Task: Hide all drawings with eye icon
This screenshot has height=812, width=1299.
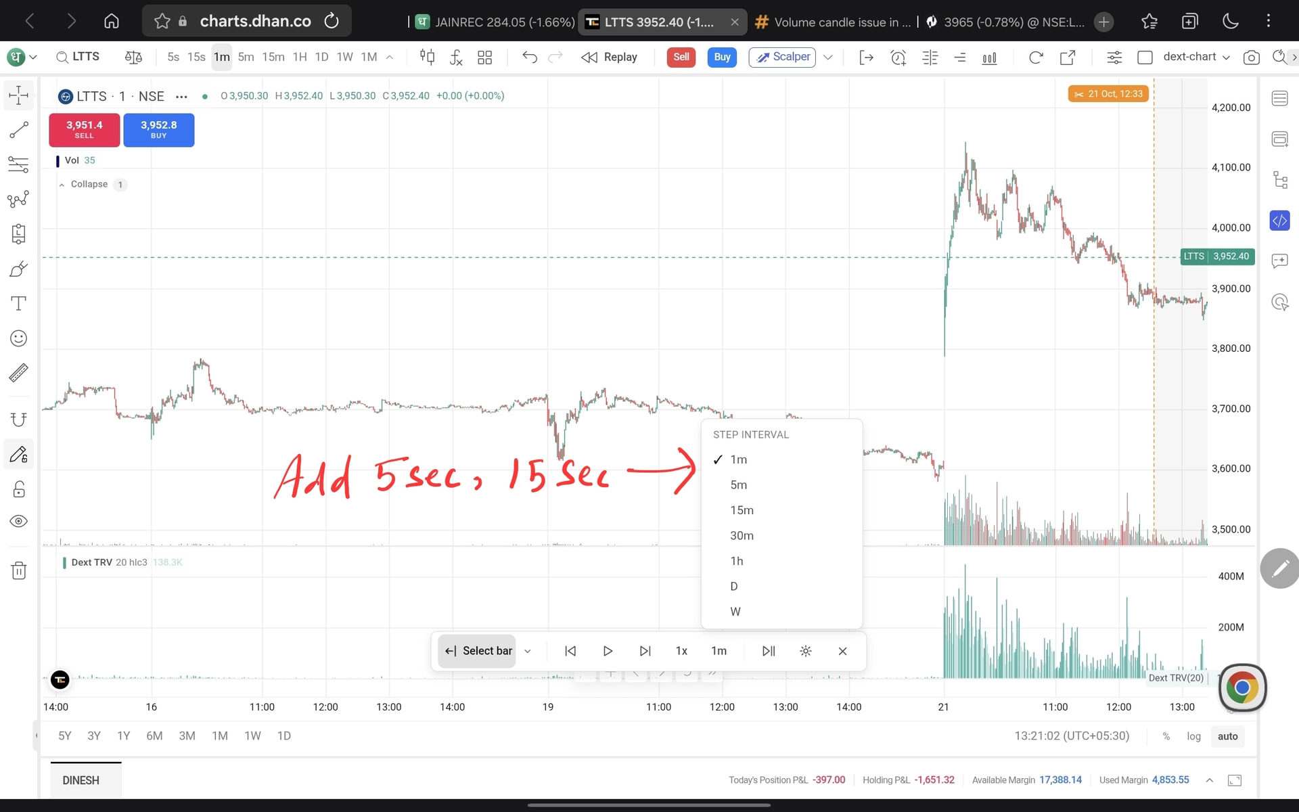Action: (x=19, y=521)
